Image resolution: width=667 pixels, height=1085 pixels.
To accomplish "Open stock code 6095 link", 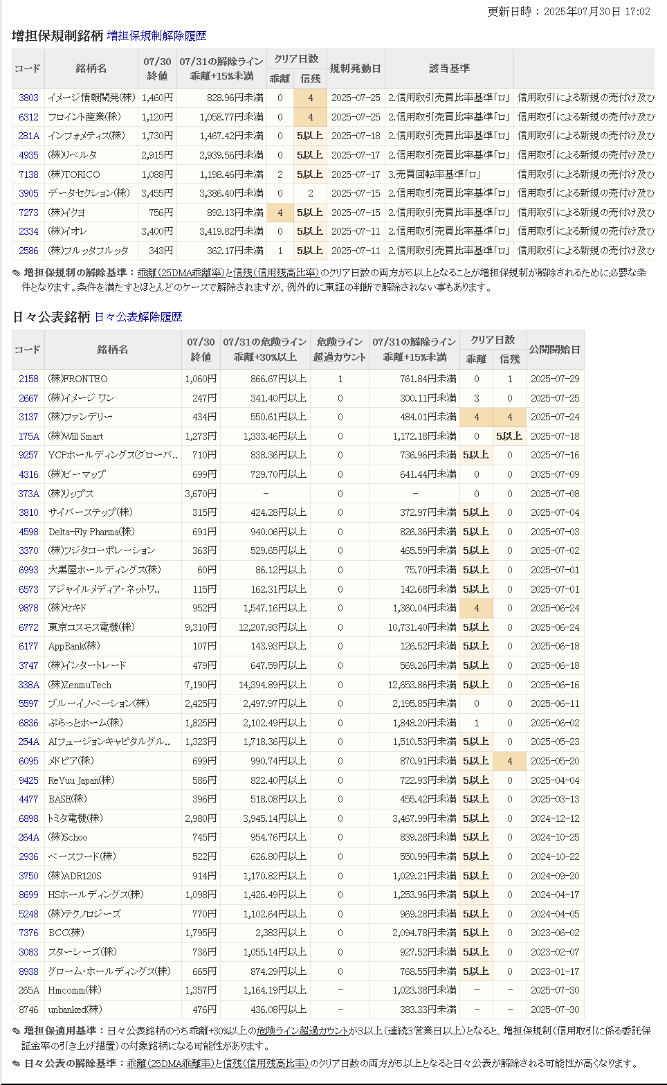I will tap(28, 761).
